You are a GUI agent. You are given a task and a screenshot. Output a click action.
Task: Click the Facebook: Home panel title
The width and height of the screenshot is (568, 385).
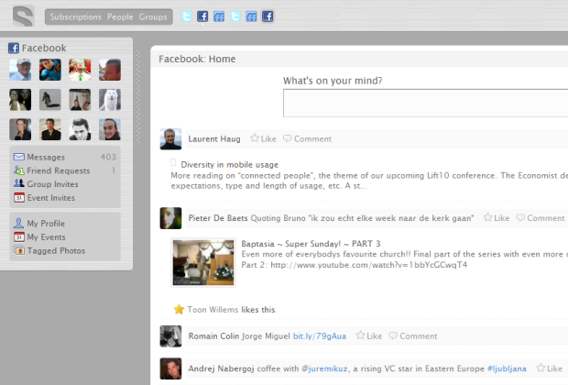(x=197, y=59)
